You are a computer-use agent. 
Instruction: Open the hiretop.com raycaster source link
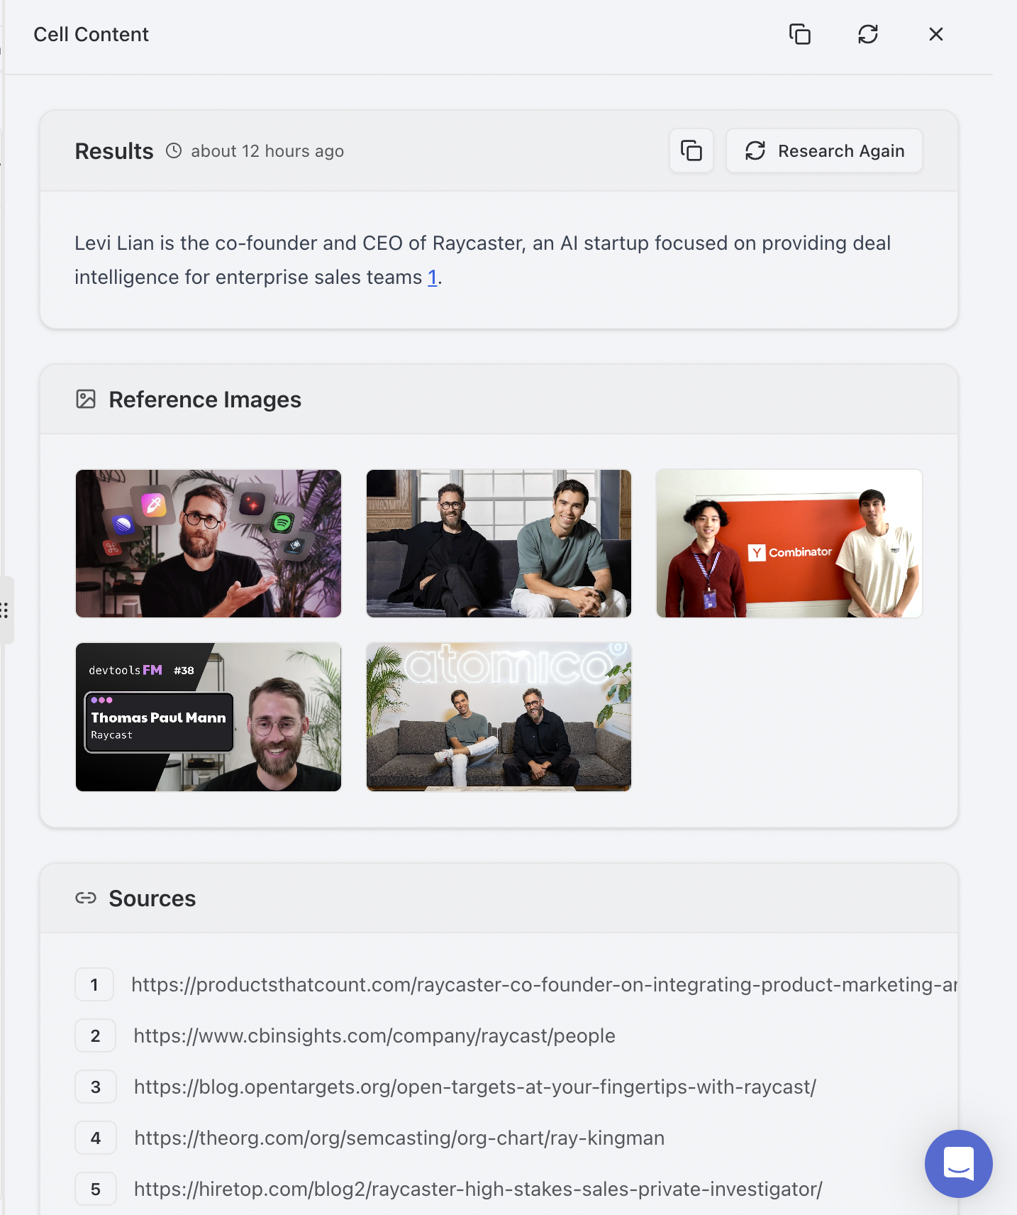478,1189
